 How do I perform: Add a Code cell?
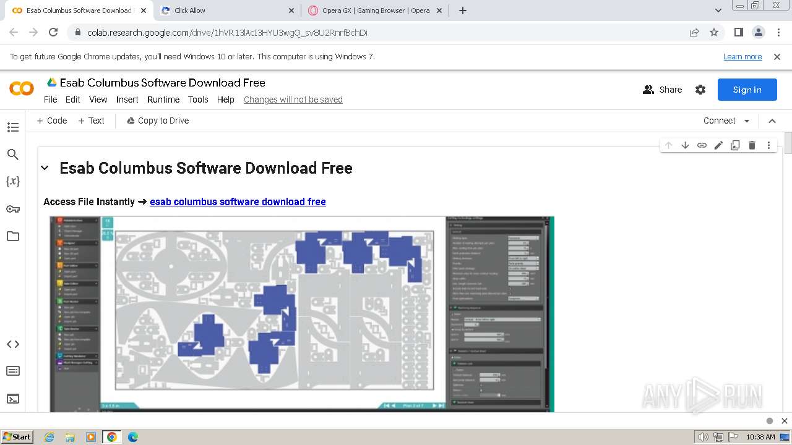pos(52,121)
